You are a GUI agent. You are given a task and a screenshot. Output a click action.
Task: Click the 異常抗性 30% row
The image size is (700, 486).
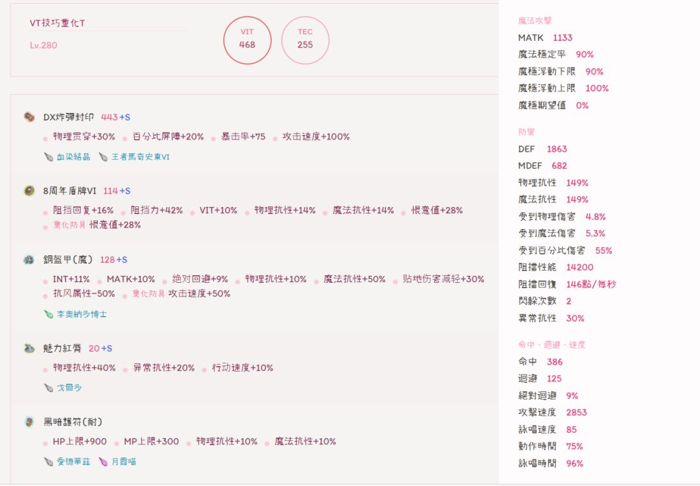[552, 319]
